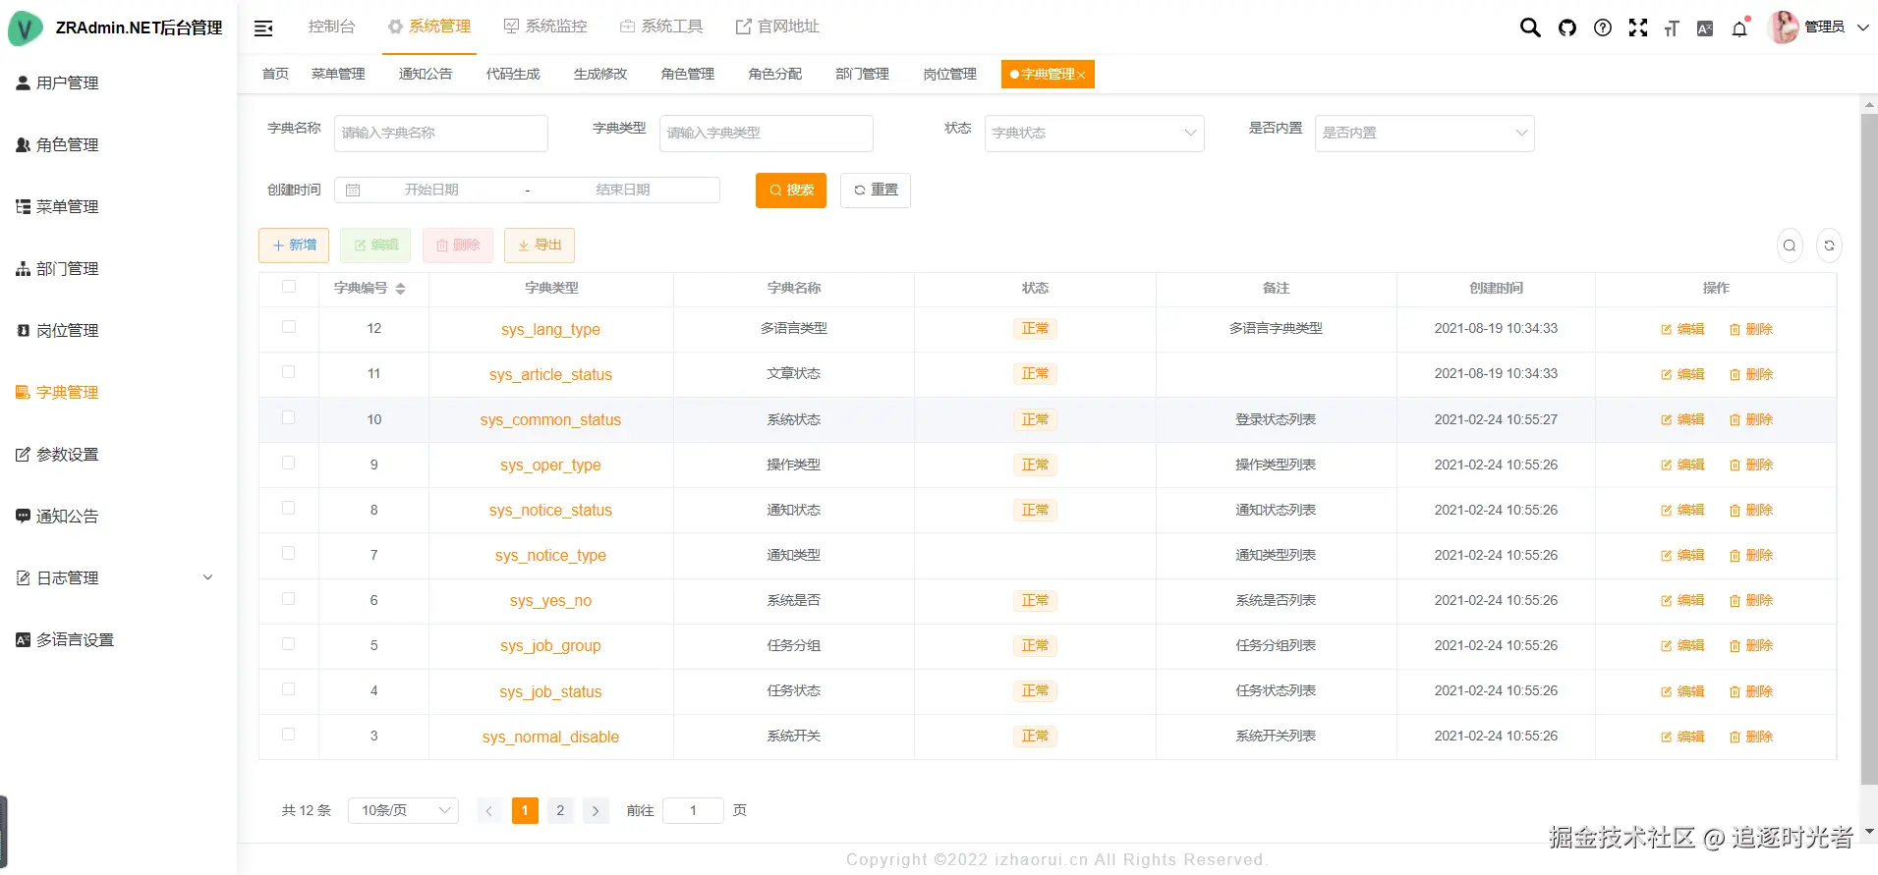This screenshot has width=1878, height=875.
Task: Go to the next page arrow
Action: tap(596, 810)
